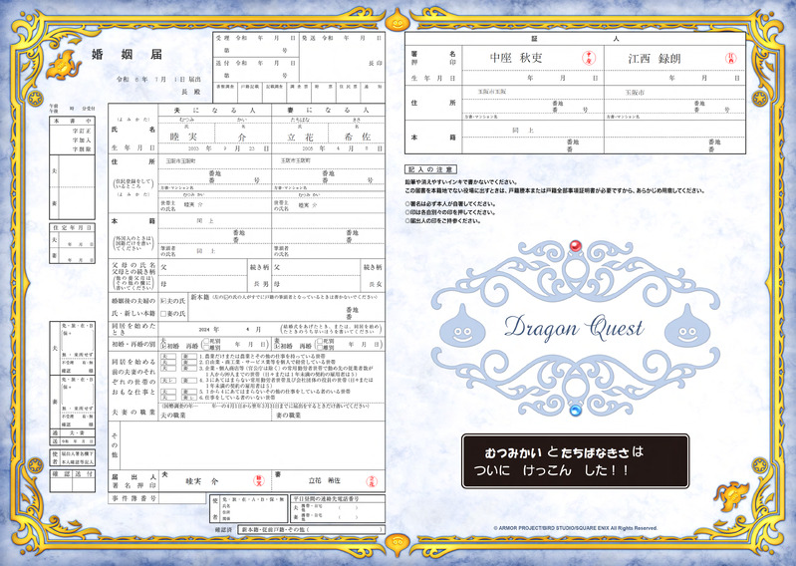The width and height of the screenshot is (796, 566).
Task: Click the 長男 relationship entry
Action: point(260,284)
